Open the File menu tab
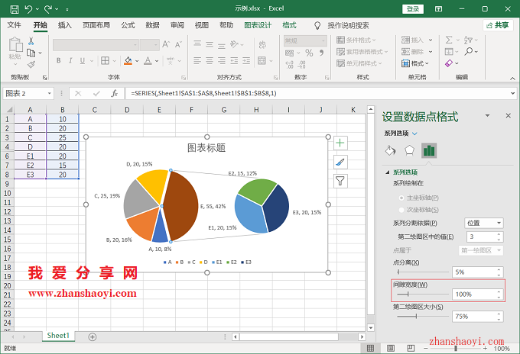Viewport: 520px width, 354px height. tap(14, 25)
